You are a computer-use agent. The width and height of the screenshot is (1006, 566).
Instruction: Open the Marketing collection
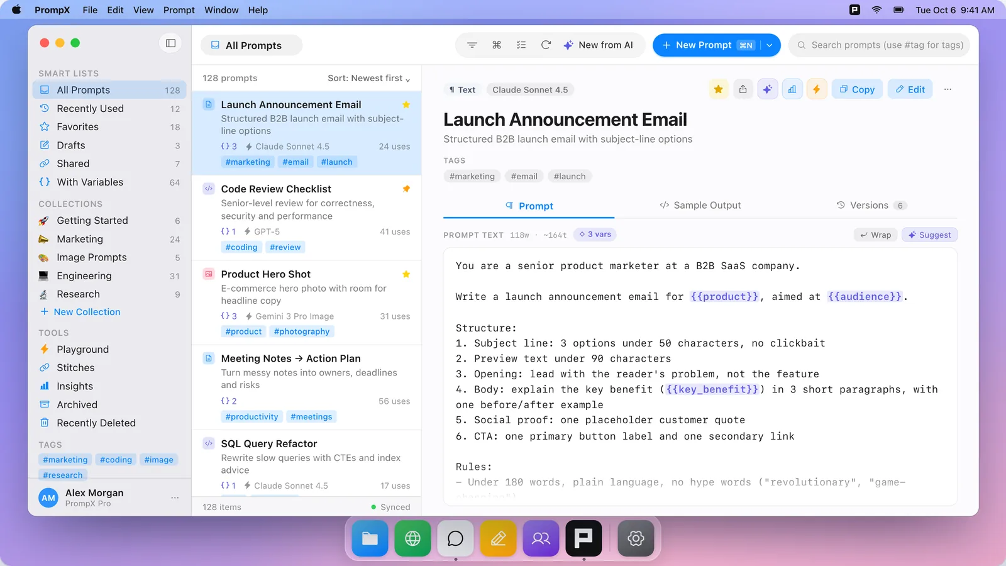click(x=109, y=239)
